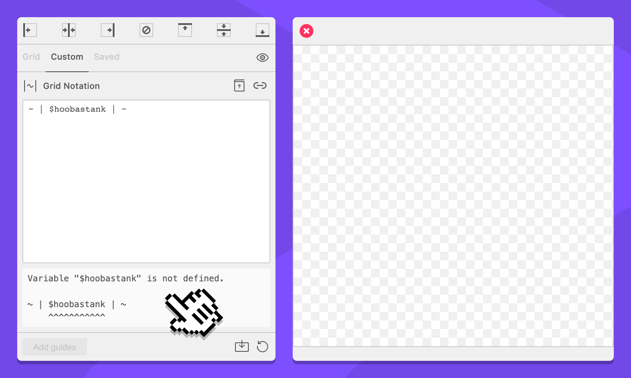Click the "$hoobastank" not defined error message
The image size is (631, 378).
(125, 278)
